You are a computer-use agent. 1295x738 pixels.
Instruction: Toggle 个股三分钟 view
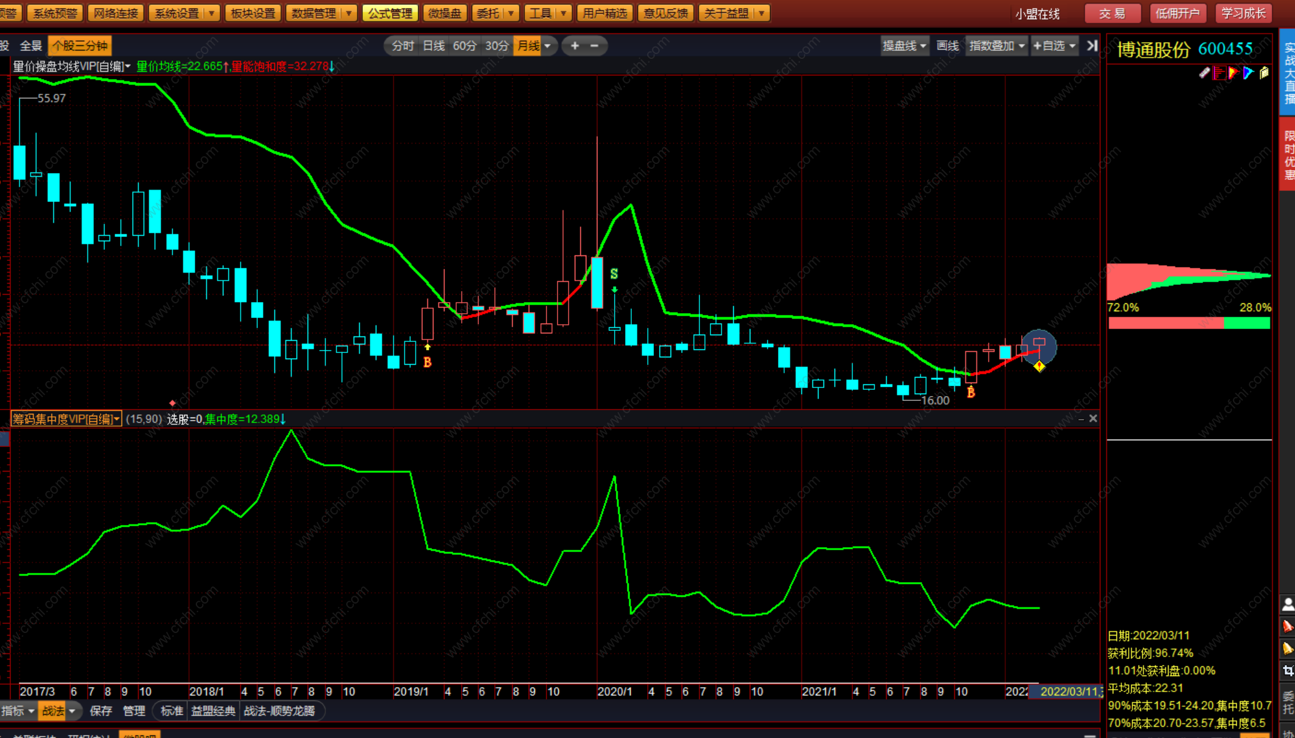80,45
